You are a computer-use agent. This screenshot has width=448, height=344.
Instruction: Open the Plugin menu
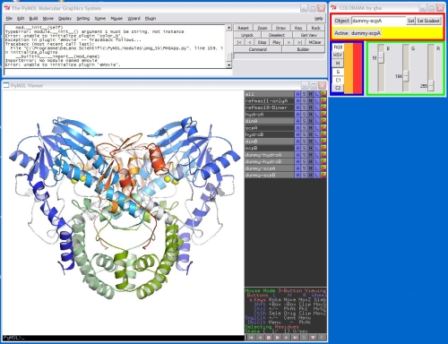click(151, 19)
